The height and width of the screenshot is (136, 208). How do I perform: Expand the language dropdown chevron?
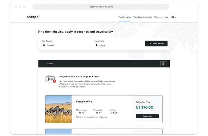pyautogui.click(x=176, y=17)
